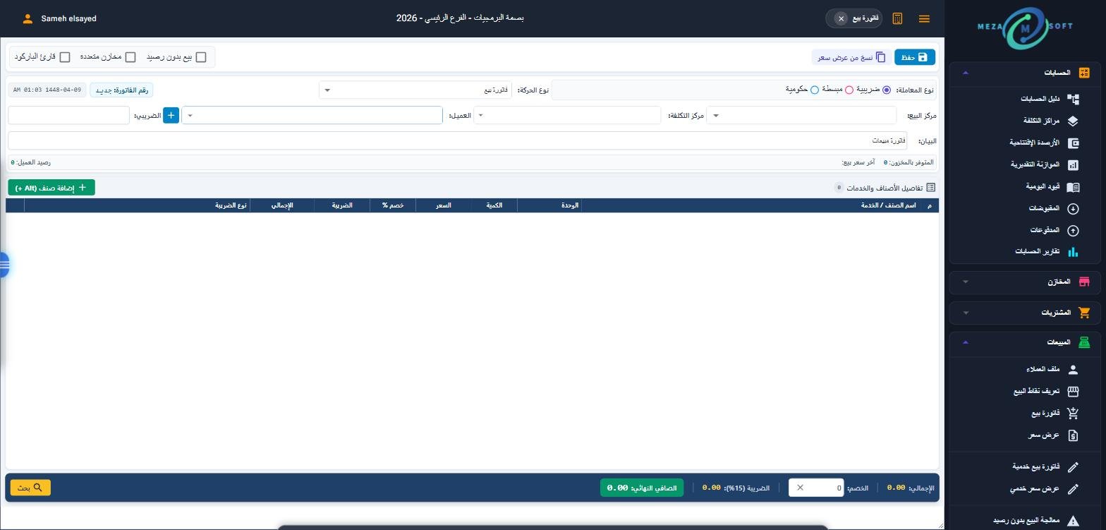
Task: Clear the discount field with X icon
Action: [800, 488]
